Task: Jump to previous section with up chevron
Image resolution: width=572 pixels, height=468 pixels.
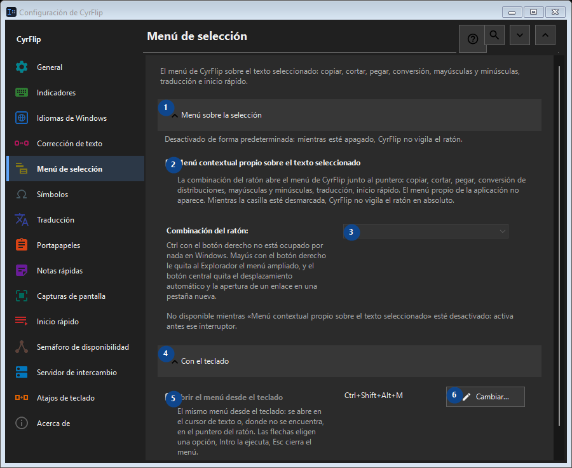Action: (x=545, y=35)
